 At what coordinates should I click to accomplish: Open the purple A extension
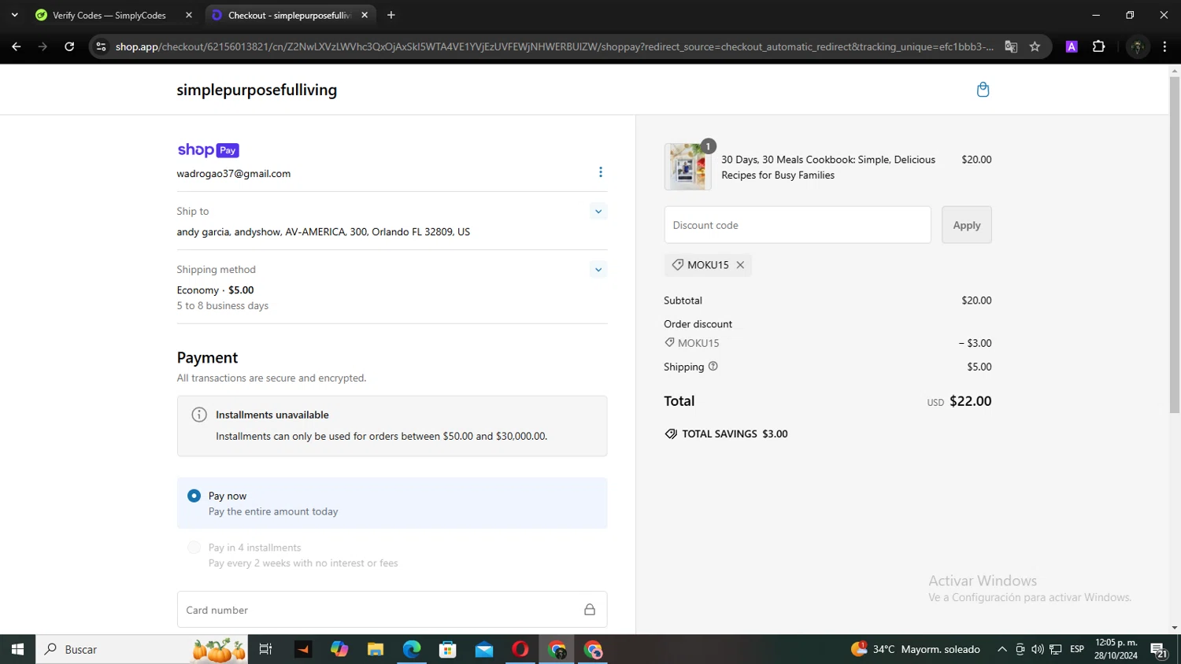pos(1072,46)
